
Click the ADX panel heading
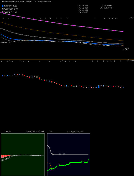click(51, 132)
